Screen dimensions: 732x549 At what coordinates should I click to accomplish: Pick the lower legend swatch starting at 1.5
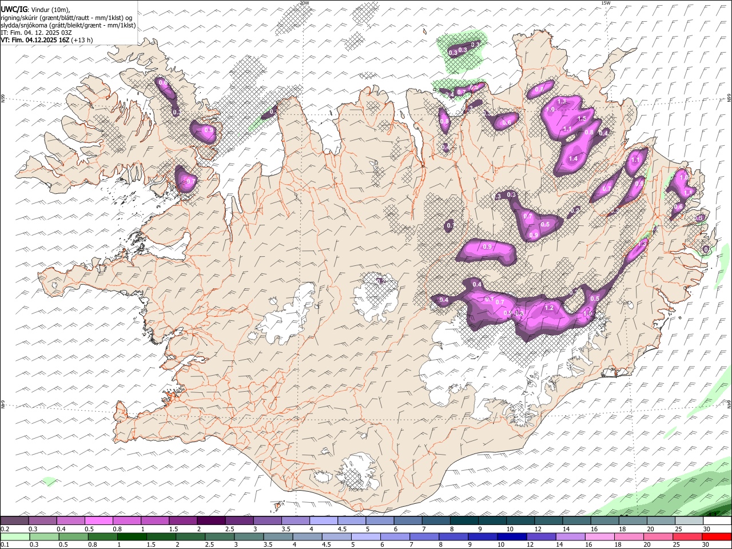pos(161,537)
